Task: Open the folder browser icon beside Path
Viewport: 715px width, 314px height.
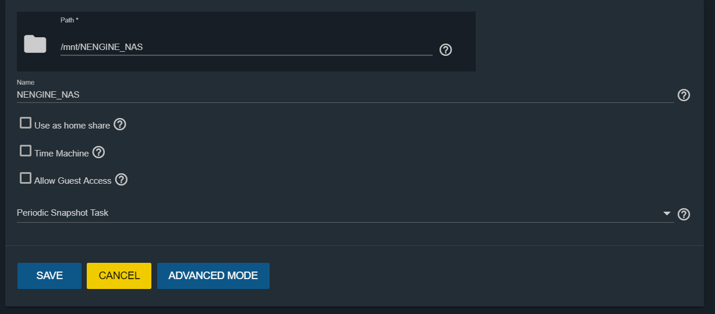Action: click(x=35, y=44)
